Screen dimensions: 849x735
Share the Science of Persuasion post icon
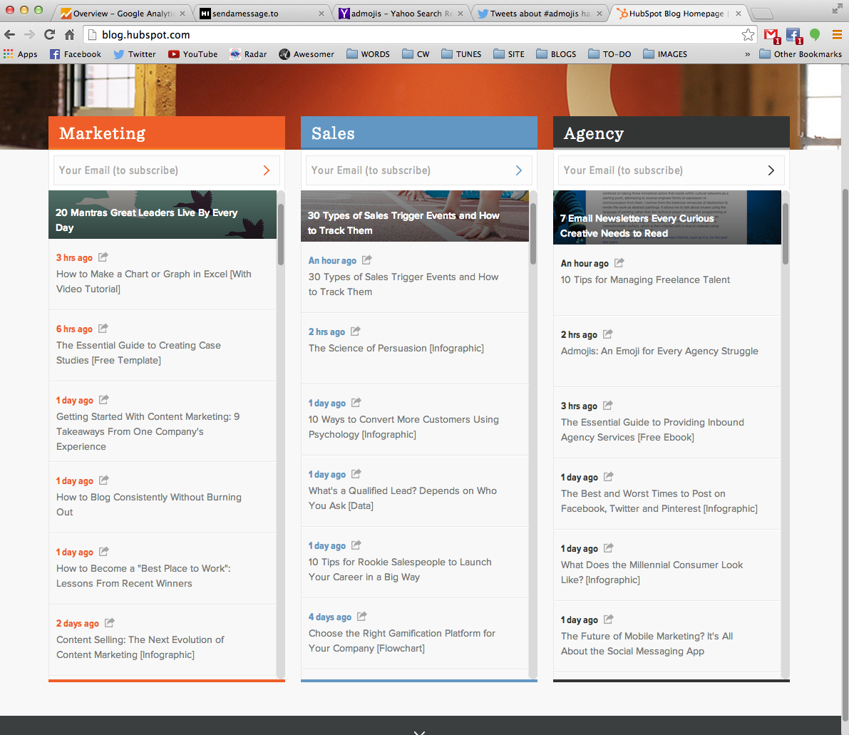pyautogui.click(x=355, y=331)
